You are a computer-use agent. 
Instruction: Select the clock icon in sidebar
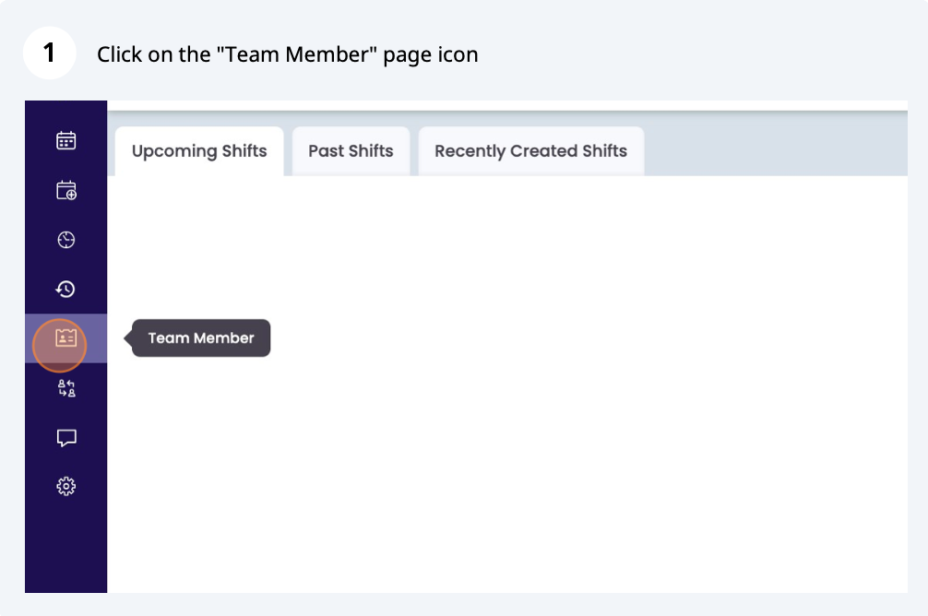point(65,241)
